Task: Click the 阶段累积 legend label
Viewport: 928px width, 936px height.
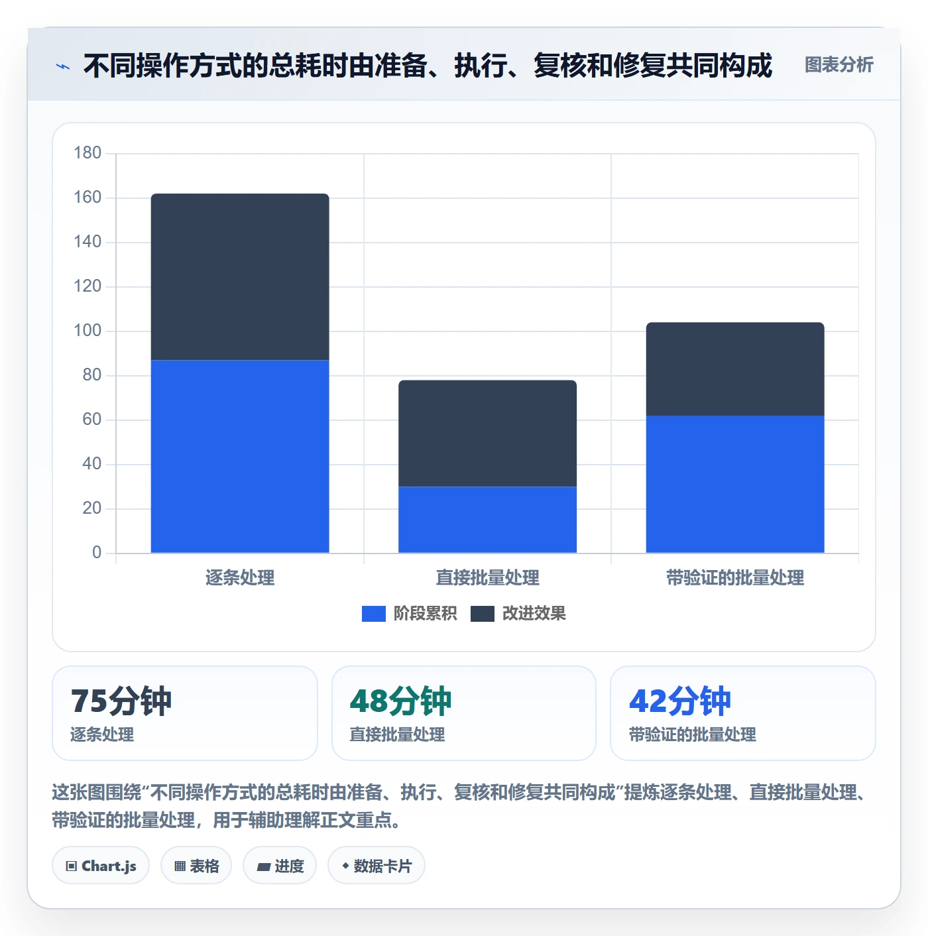Action: tap(425, 614)
